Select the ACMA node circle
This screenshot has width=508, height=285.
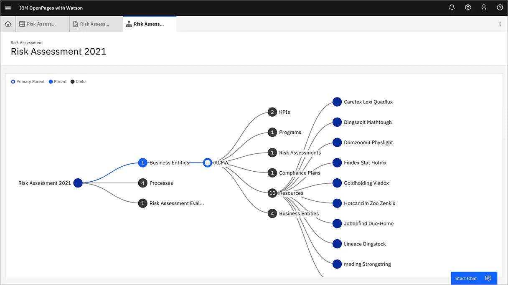point(207,162)
